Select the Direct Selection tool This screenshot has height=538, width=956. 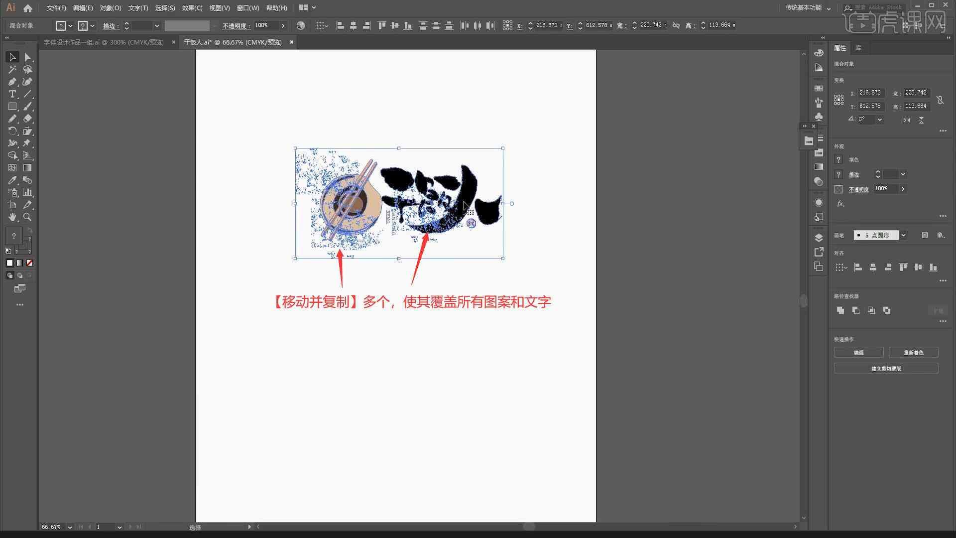[27, 57]
